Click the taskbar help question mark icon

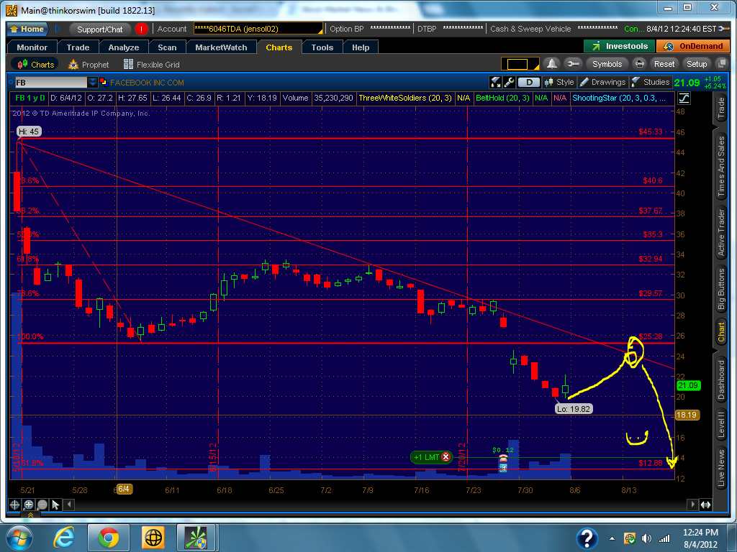tap(587, 538)
